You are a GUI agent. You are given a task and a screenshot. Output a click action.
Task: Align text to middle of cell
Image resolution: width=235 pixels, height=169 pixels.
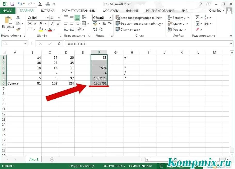72,17
